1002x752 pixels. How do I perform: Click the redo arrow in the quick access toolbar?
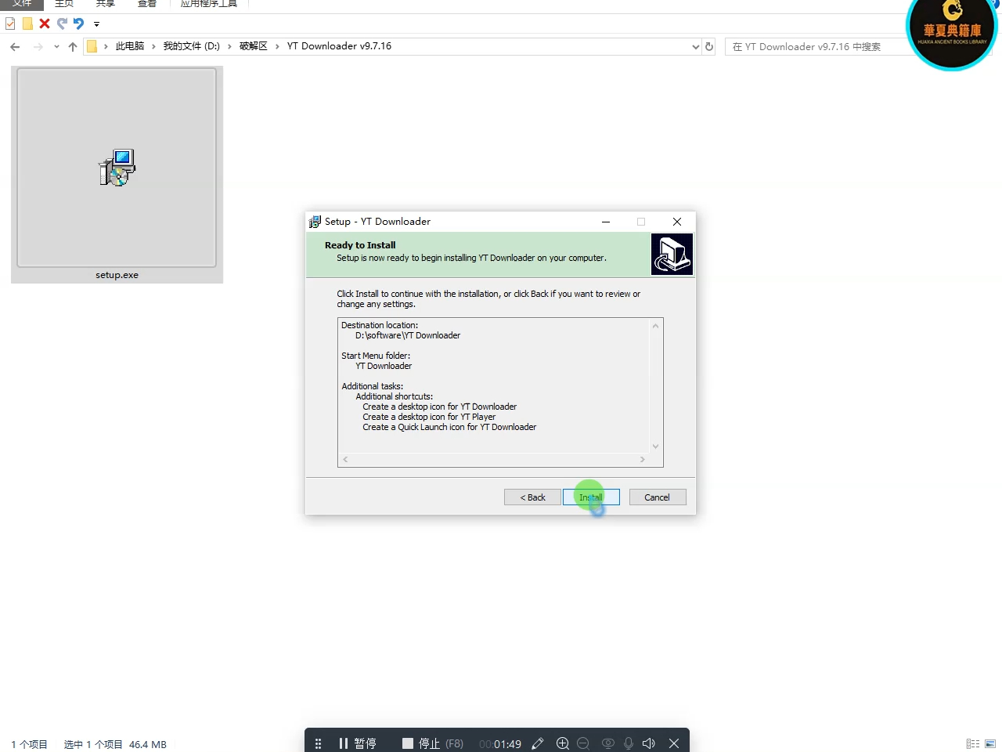coord(62,23)
